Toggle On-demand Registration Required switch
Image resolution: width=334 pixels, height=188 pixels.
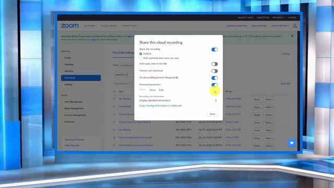214,78
